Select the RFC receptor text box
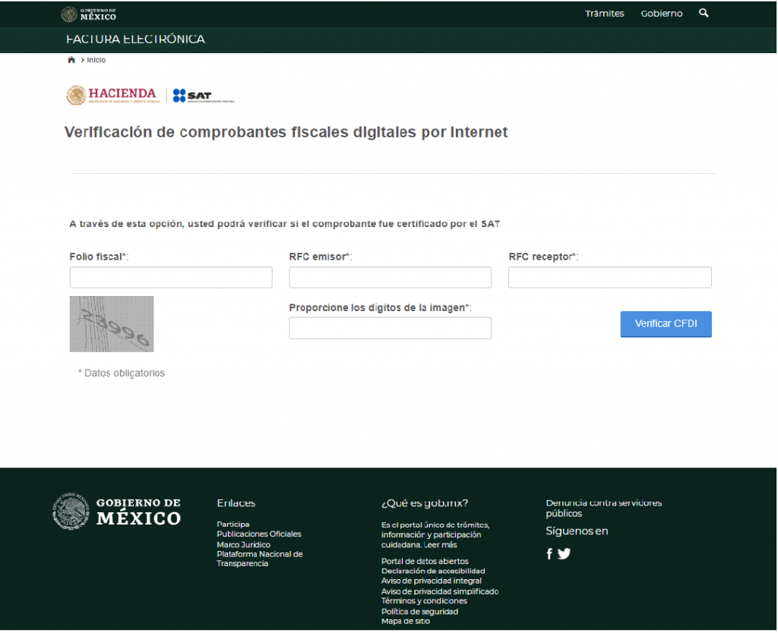This screenshot has width=778, height=633. pos(609,277)
